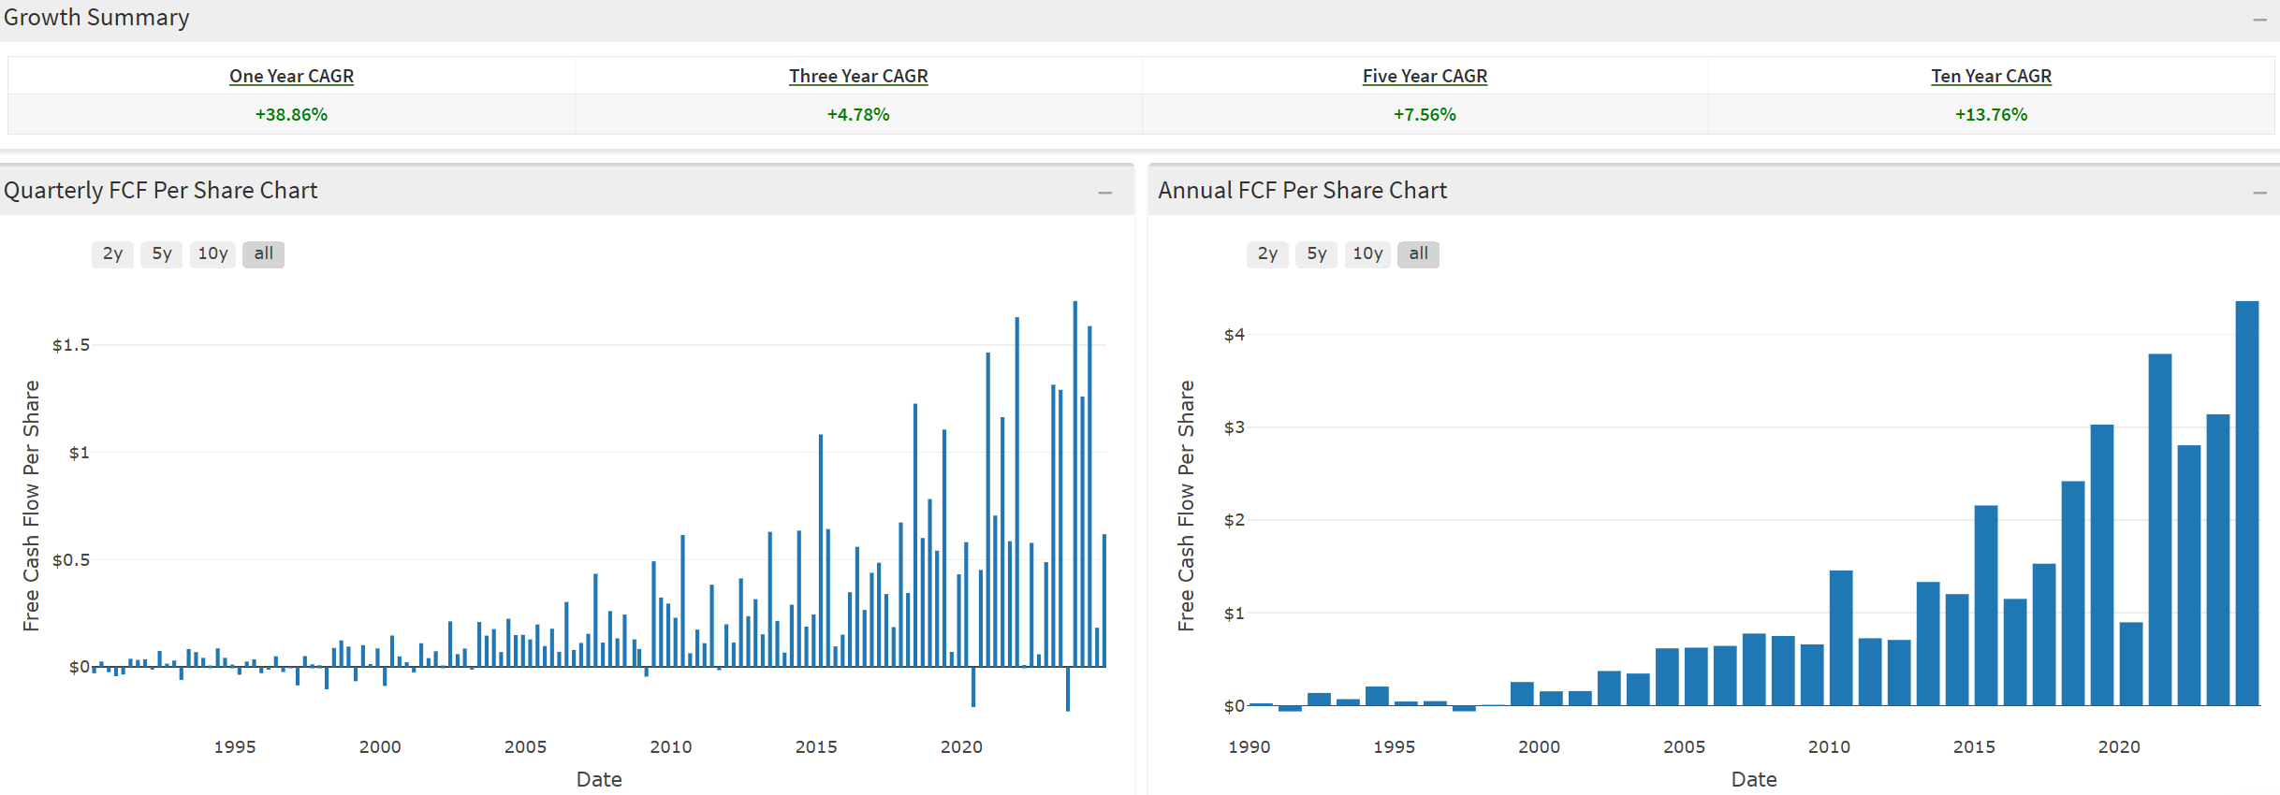Screen dimensions: 2280x795
Task: Open the Five Year CAGR link
Action: [x=1425, y=76]
